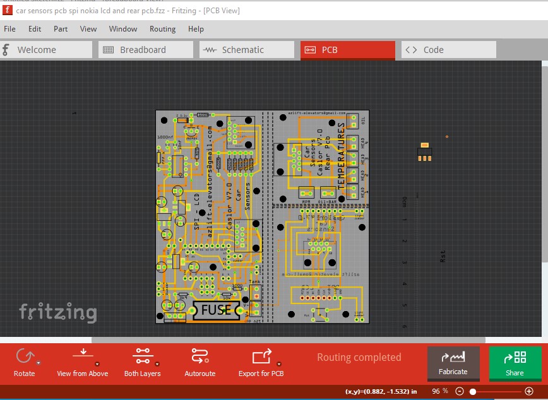Open the View menu
This screenshot has width=548, height=400.
pos(88,29)
